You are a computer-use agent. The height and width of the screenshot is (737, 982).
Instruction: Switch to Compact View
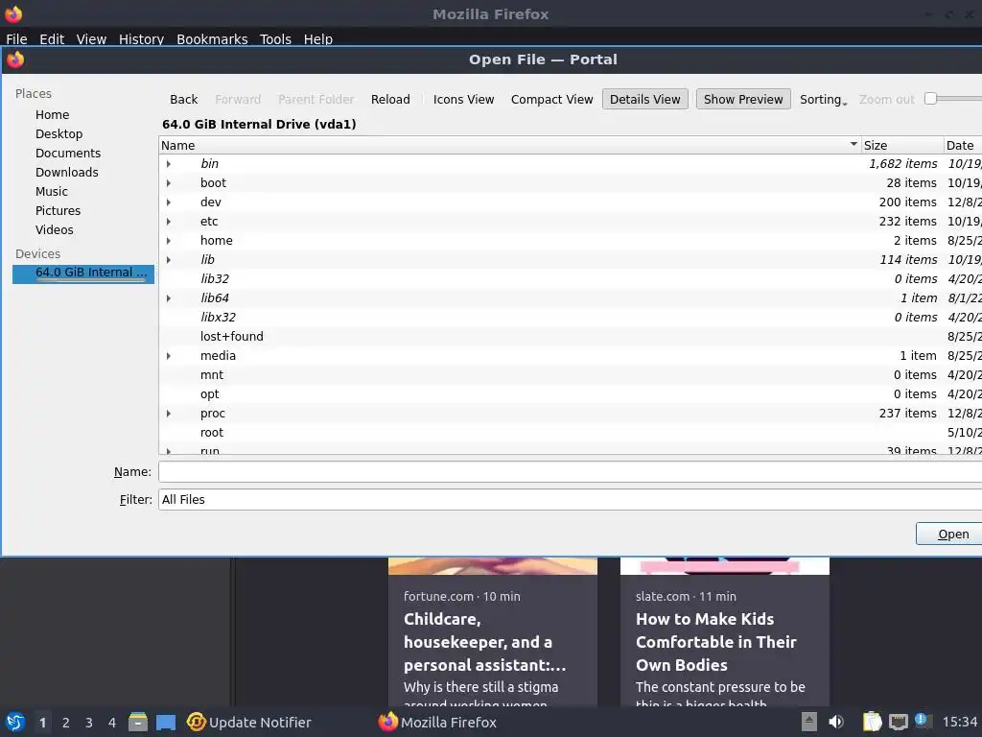pyautogui.click(x=551, y=99)
